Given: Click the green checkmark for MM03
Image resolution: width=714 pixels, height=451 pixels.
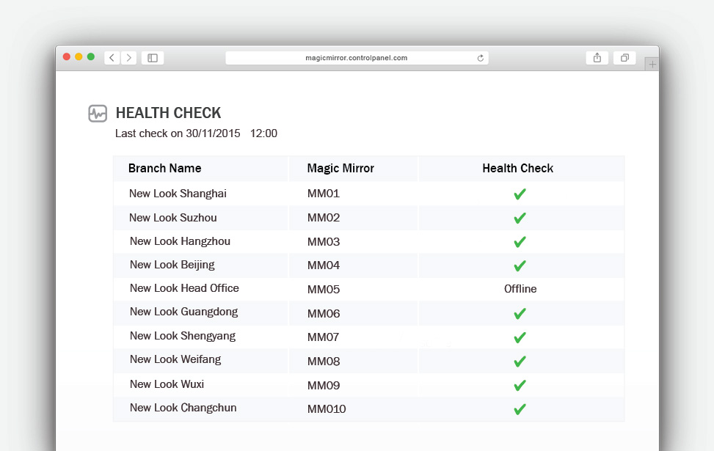Looking at the screenshot, I should pos(520,242).
